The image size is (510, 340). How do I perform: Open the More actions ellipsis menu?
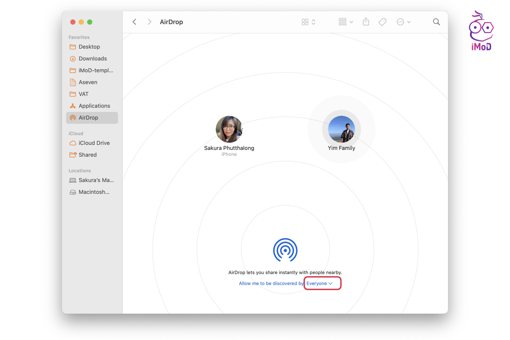coord(403,22)
